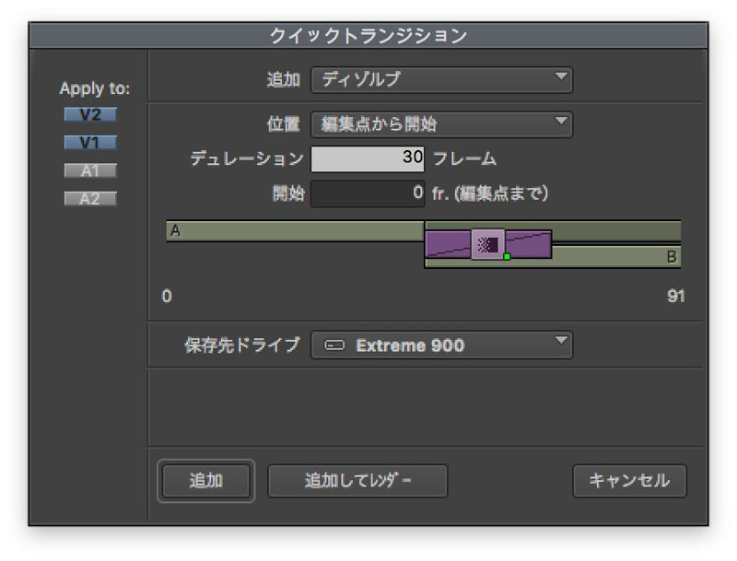The image size is (737, 561).
Task: Click the drive icon beside Extreme 900
Action: coord(334,345)
